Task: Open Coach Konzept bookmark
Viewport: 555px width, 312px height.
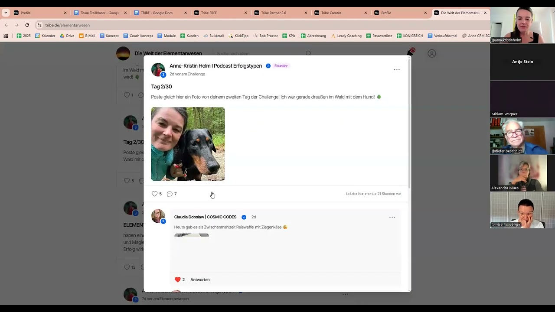Action: click(x=138, y=36)
